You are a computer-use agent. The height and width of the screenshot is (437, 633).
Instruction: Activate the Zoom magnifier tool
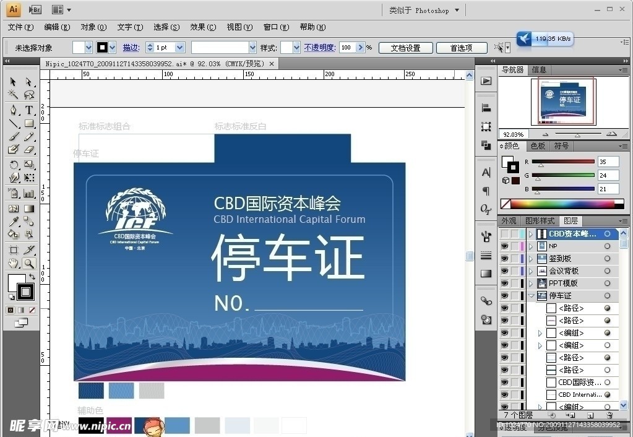click(28, 264)
